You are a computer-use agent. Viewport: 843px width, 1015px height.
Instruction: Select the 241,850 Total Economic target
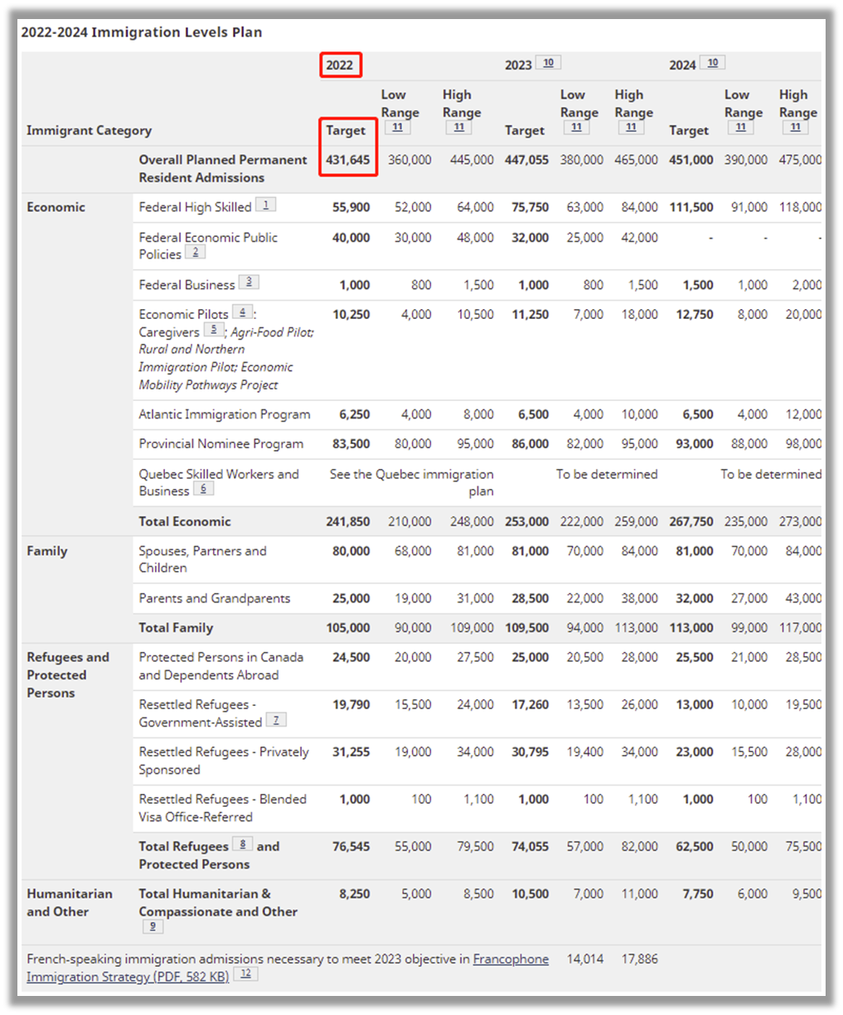click(x=348, y=522)
